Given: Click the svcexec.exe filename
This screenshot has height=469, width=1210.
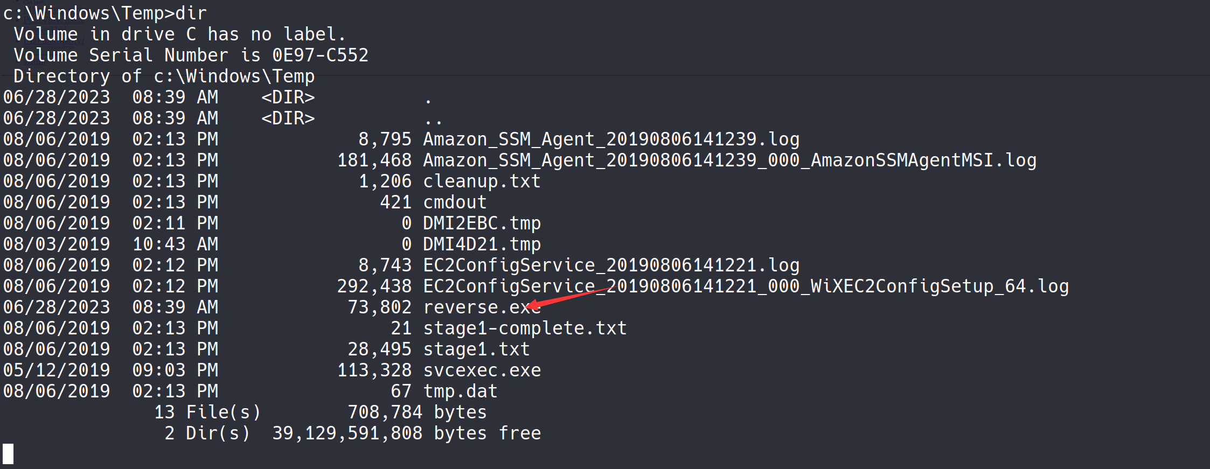Looking at the screenshot, I should pyautogui.click(x=482, y=370).
